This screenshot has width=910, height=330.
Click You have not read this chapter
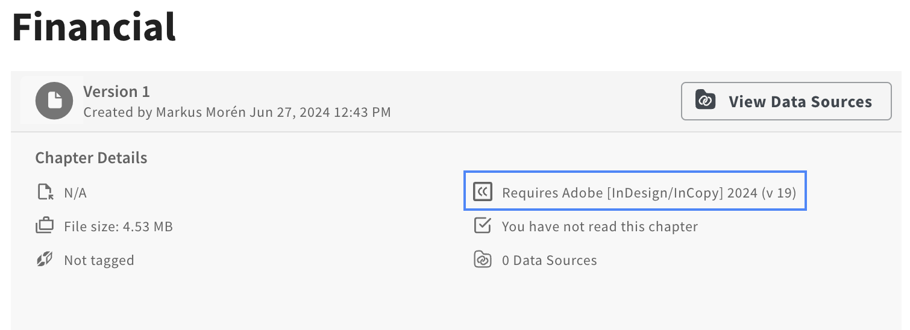(x=600, y=227)
